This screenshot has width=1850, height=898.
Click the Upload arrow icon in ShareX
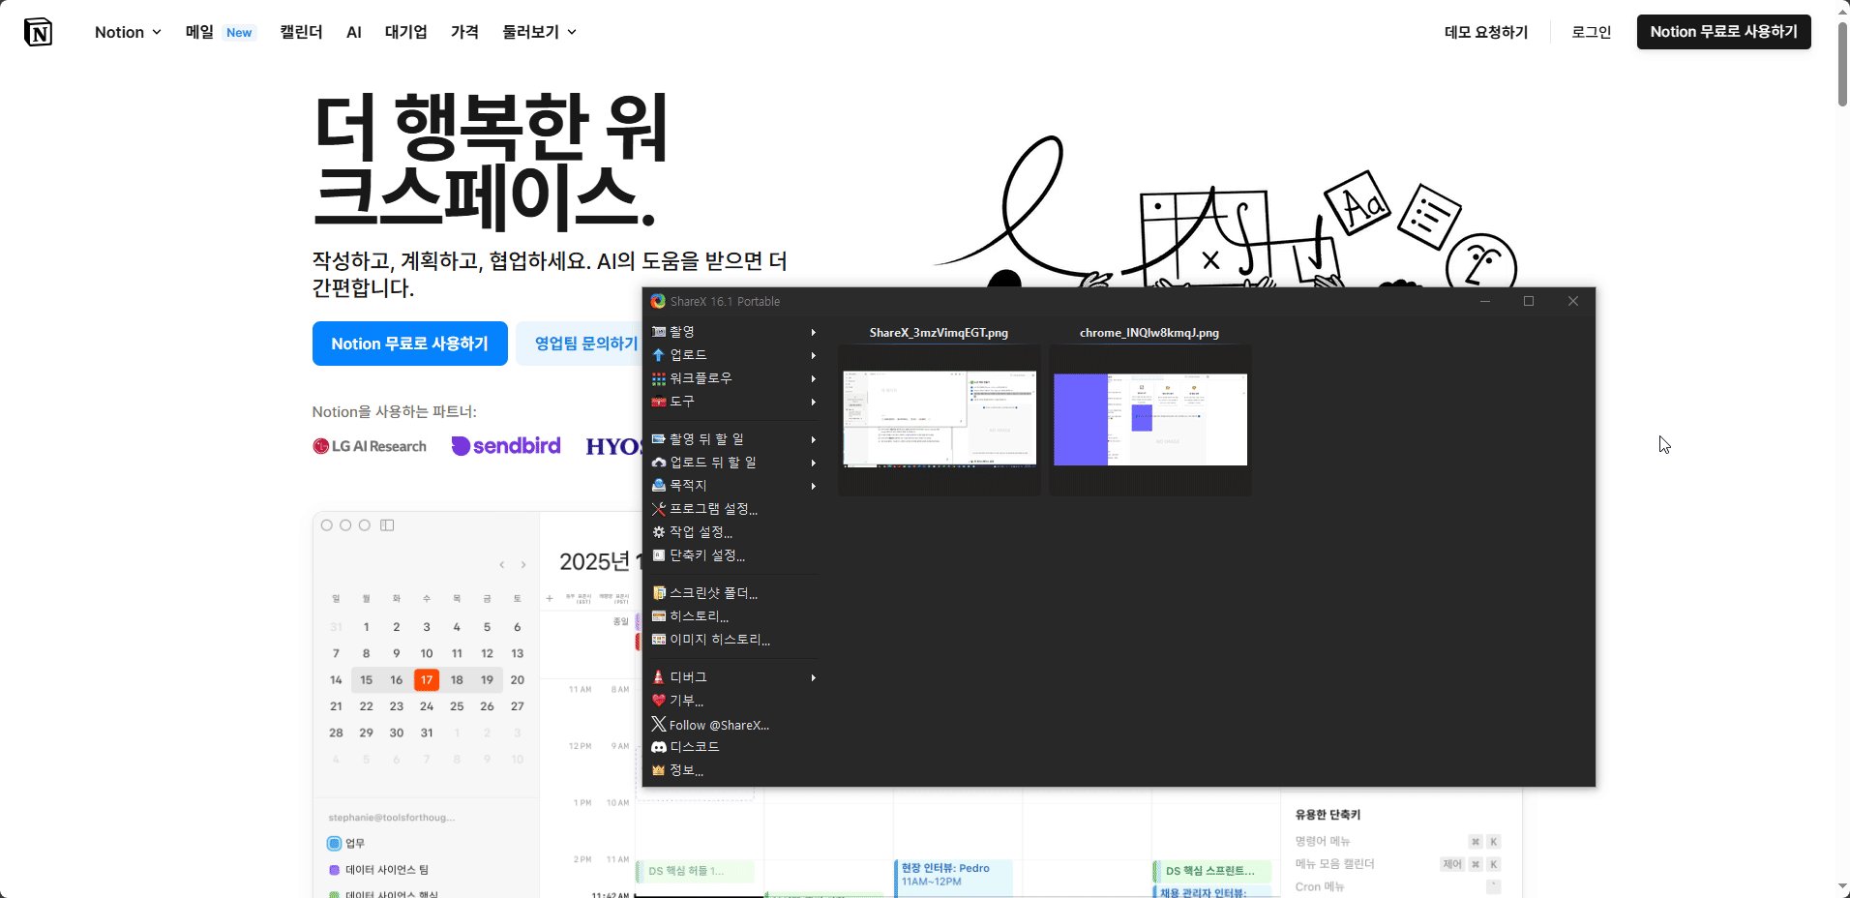point(659,355)
